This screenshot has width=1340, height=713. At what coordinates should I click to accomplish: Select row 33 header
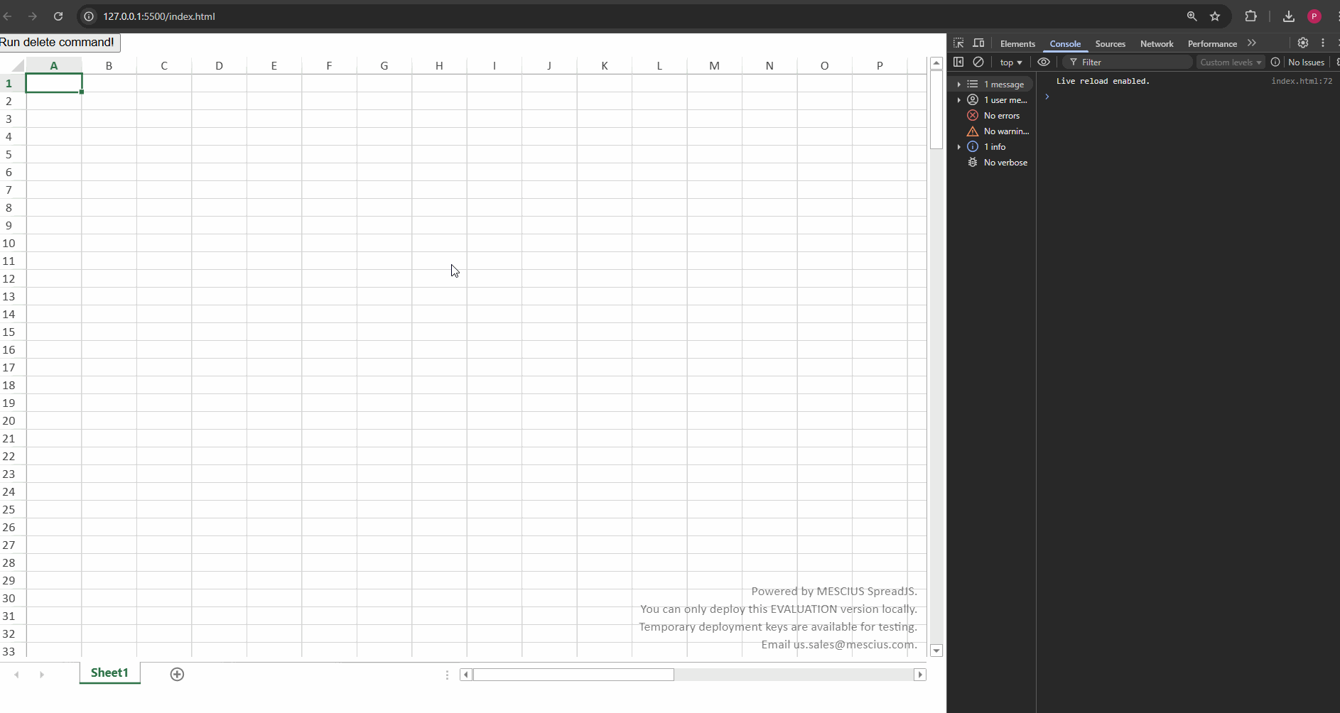click(x=13, y=651)
